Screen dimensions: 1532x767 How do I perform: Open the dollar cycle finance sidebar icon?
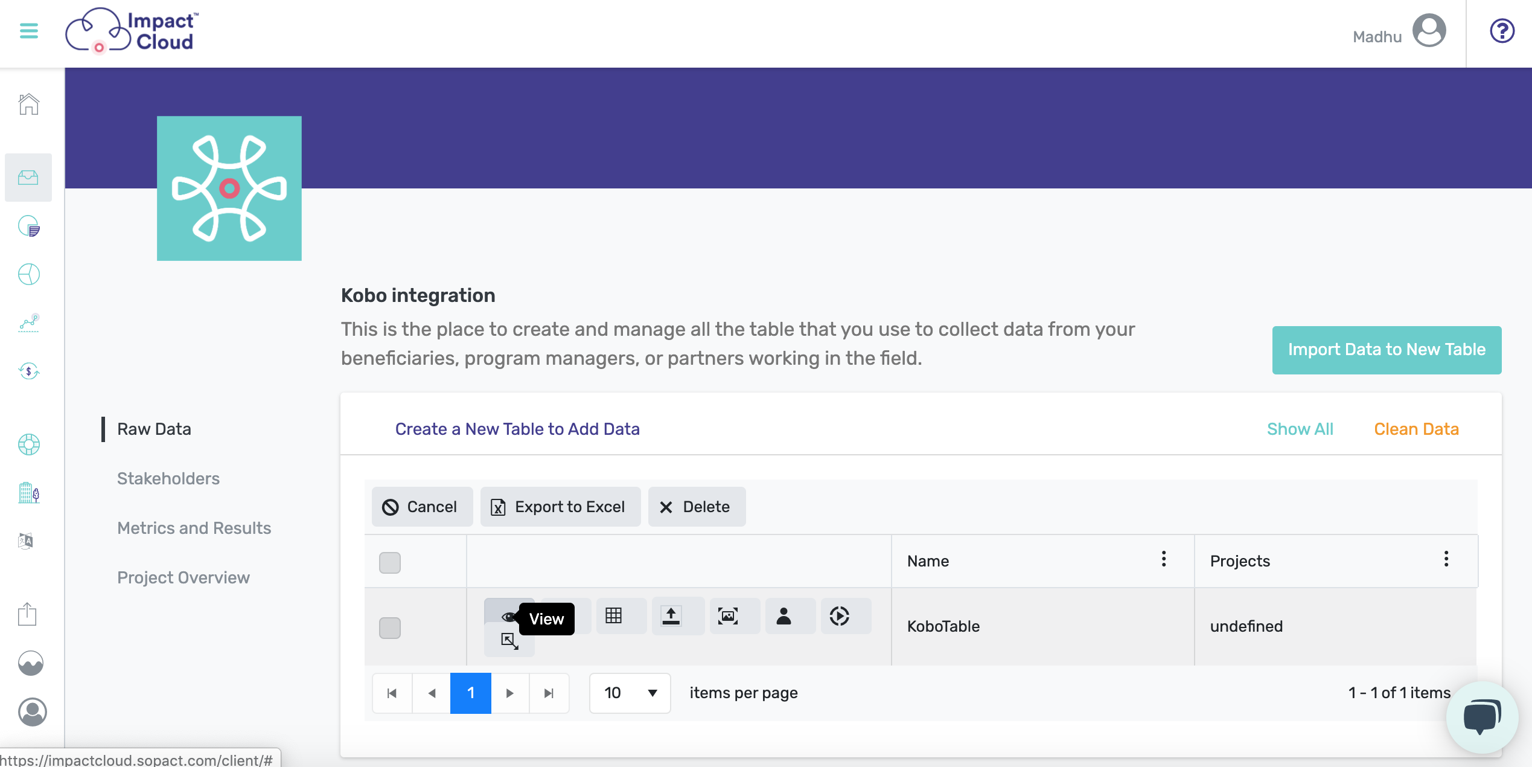point(28,371)
